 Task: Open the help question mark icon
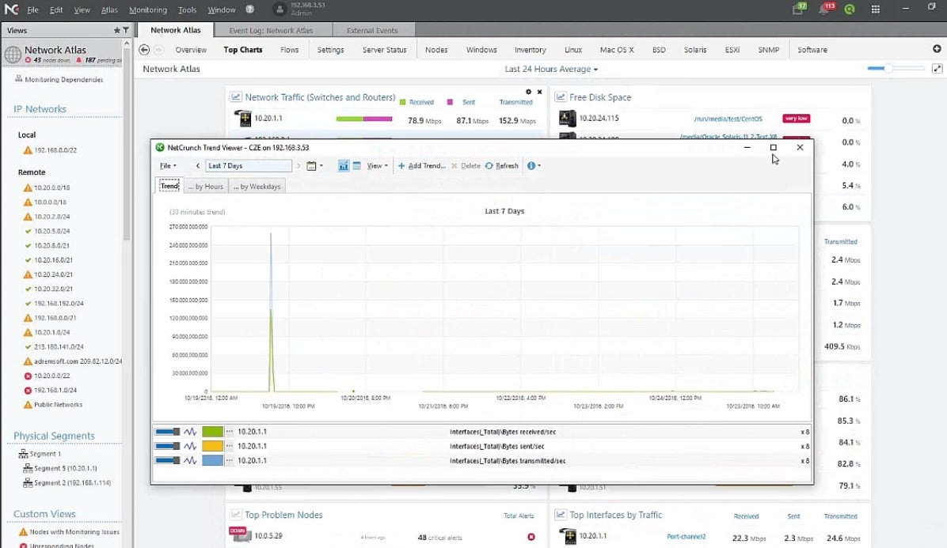(249, 9)
